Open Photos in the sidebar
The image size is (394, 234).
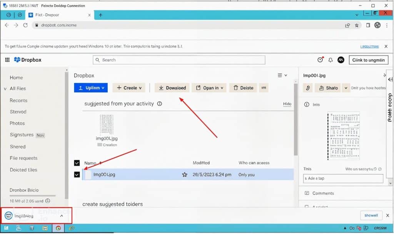pyautogui.click(x=17, y=123)
